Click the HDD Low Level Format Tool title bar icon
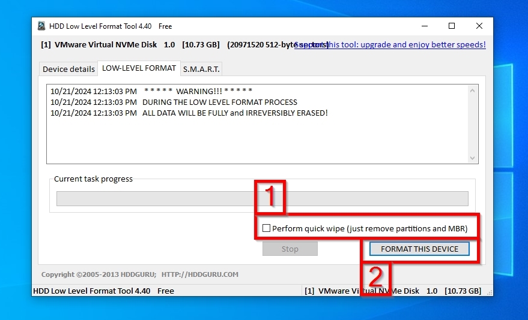528x320 pixels. point(41,26)
